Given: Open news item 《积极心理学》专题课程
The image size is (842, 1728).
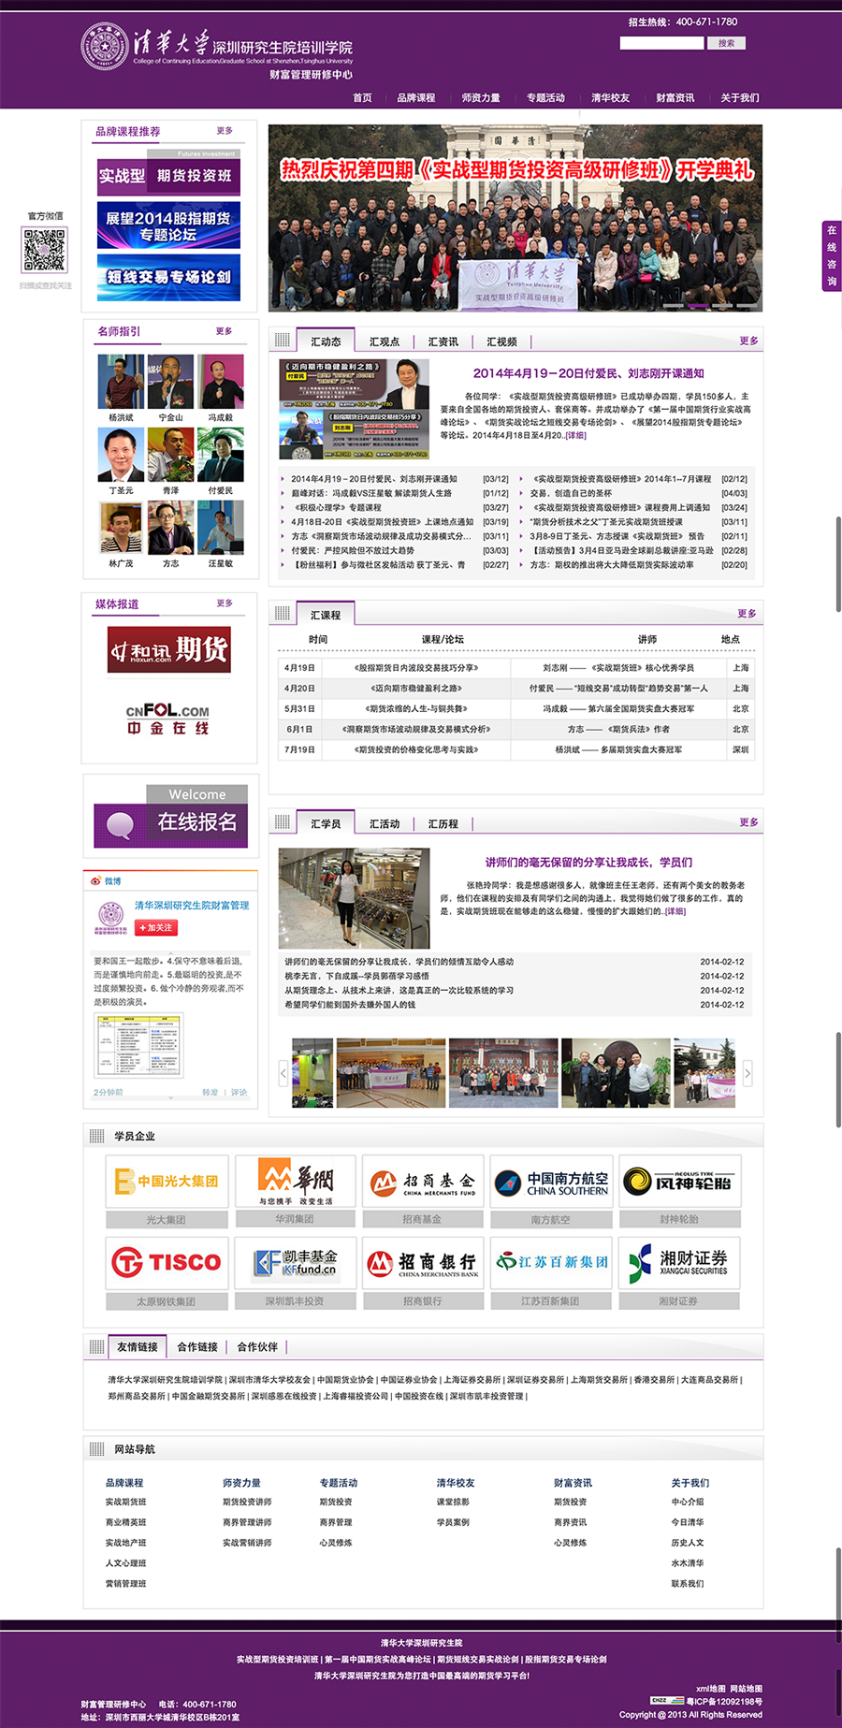Looking at the screenshot, I should tap(338, 508).
